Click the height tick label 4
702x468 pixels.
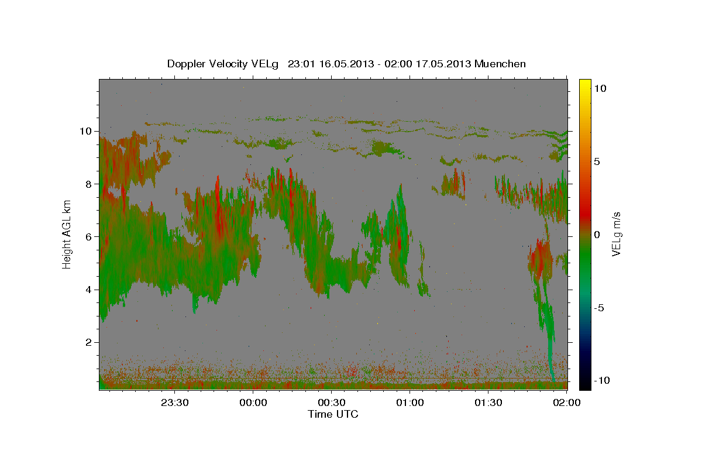[90, 290]
